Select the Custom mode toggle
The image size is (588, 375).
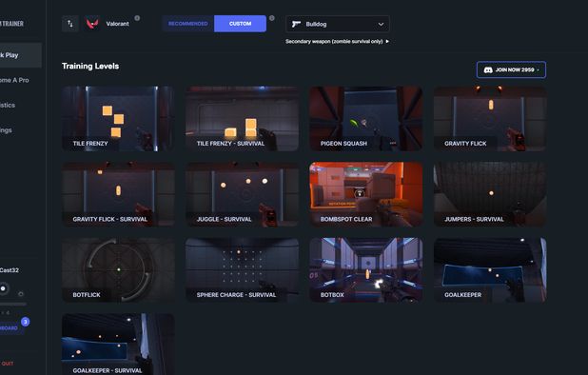241,24
